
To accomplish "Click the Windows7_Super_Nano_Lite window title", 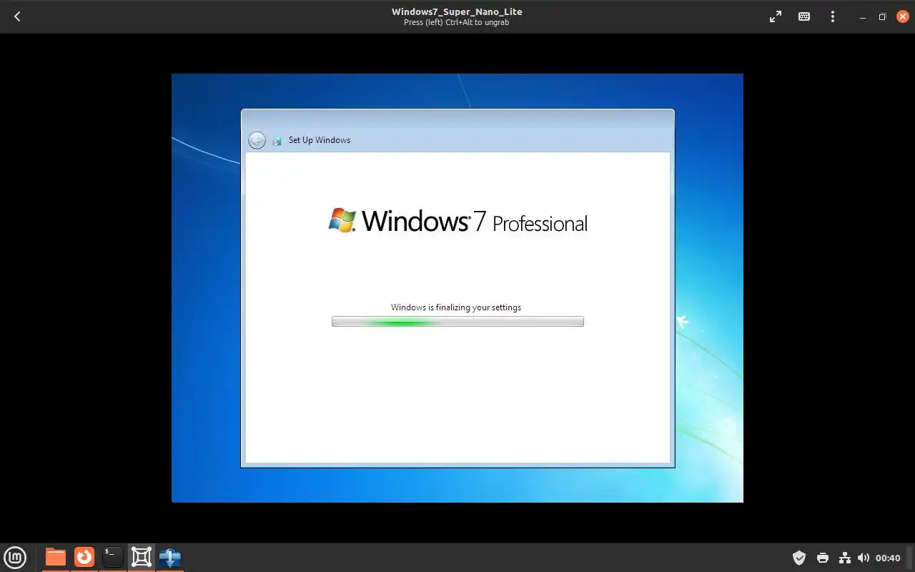I will [457, 11].
